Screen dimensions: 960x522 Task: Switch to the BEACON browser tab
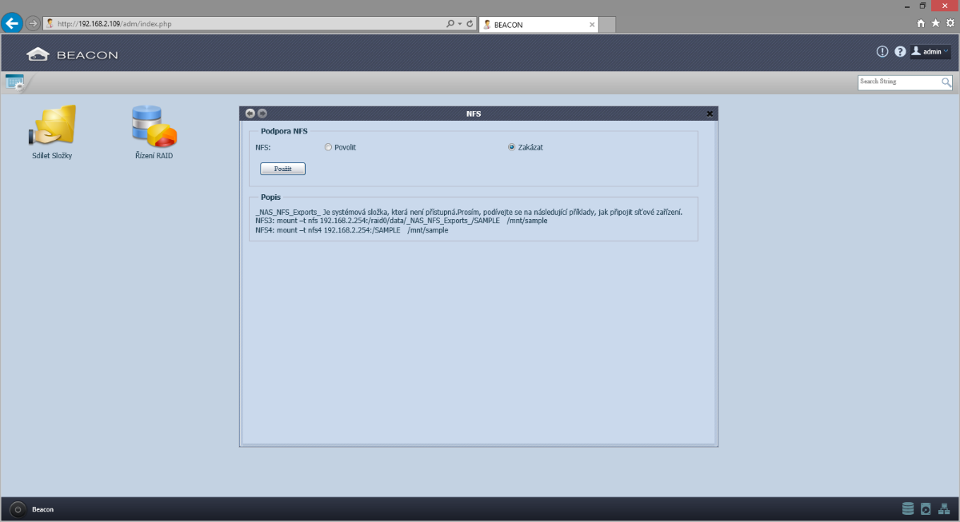click(x=536, y=25)
